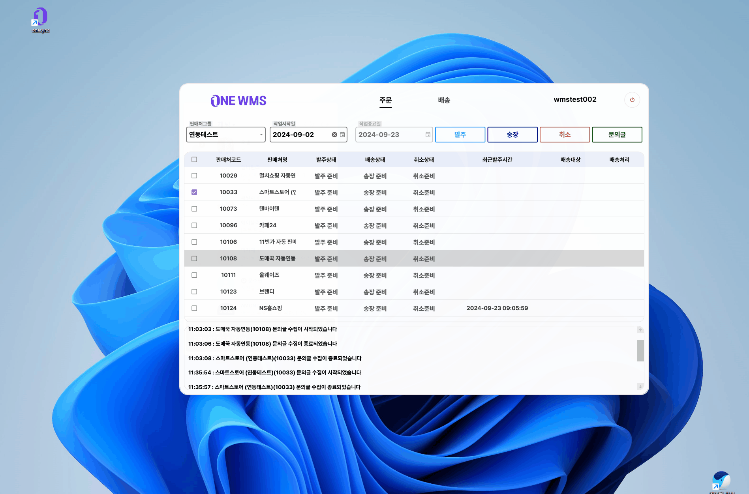Click the 11:35:54 log entry

275,372
